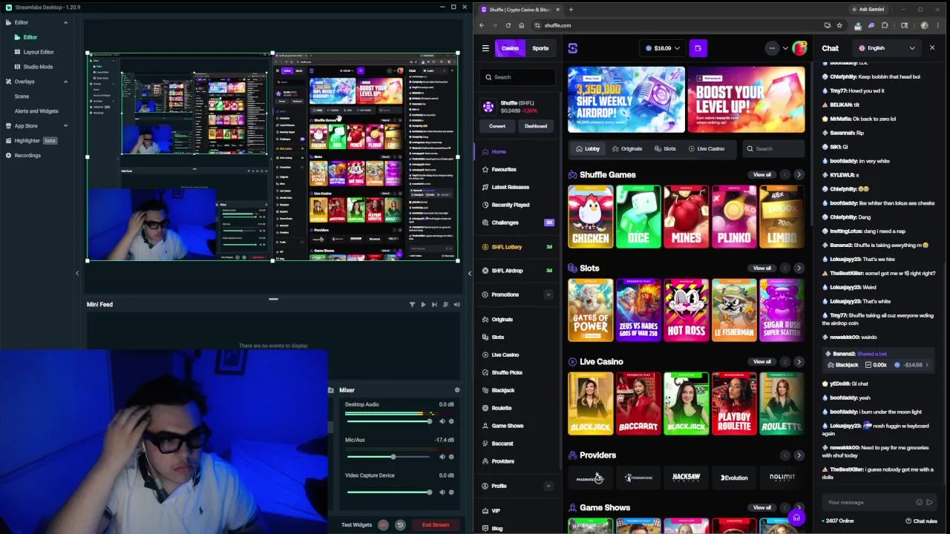Viewport: 950px width, 534px height.
Task: Open Alerts and Widgets in Streamlabs
Action: [x=36, y=111]
